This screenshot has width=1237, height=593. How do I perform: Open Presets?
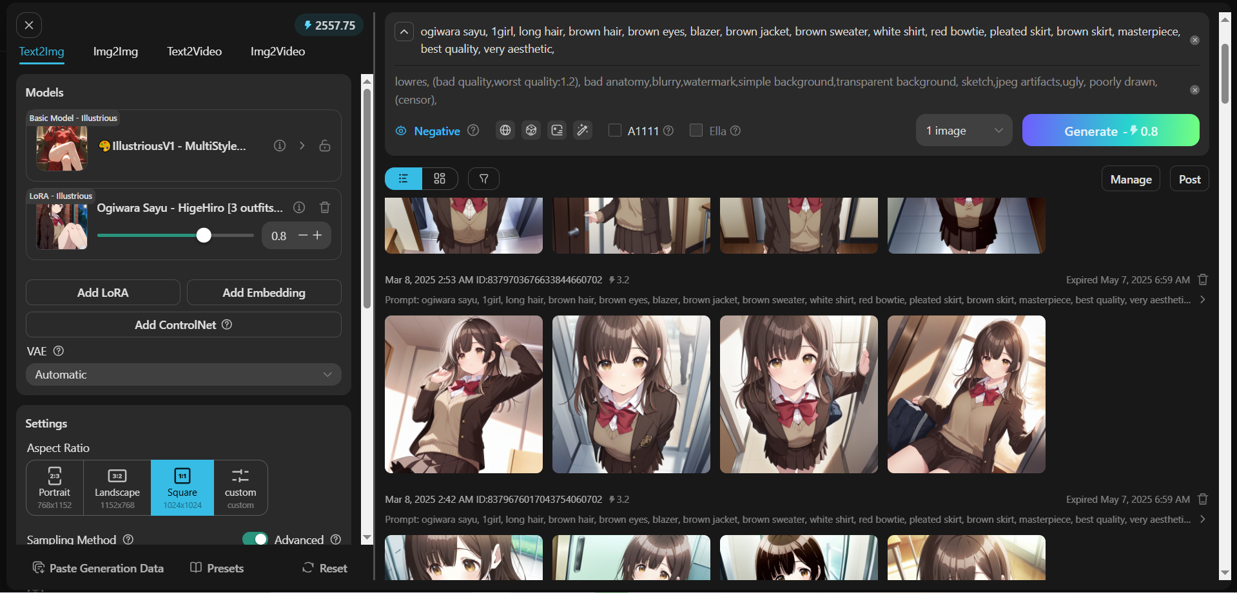pyautogui.click(x=217, y=568)
